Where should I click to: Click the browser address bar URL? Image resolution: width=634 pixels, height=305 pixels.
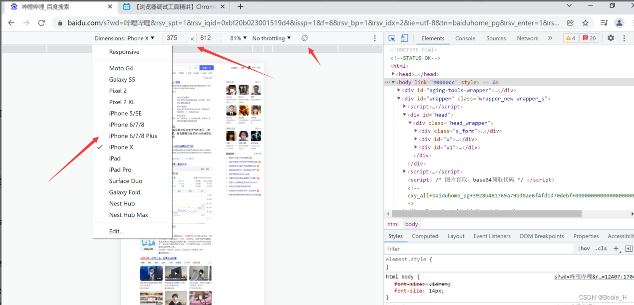tap(314, 23)
